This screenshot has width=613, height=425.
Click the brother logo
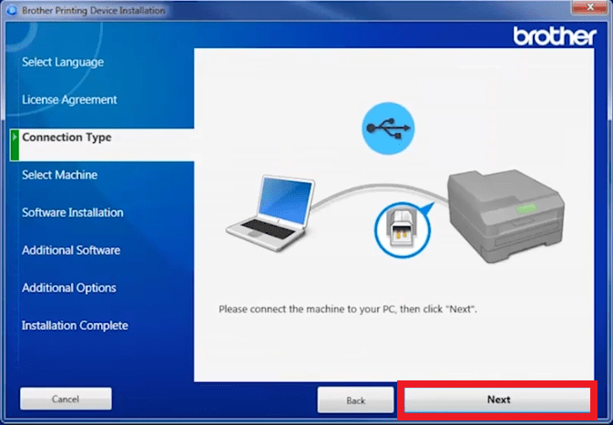point(555,36)
